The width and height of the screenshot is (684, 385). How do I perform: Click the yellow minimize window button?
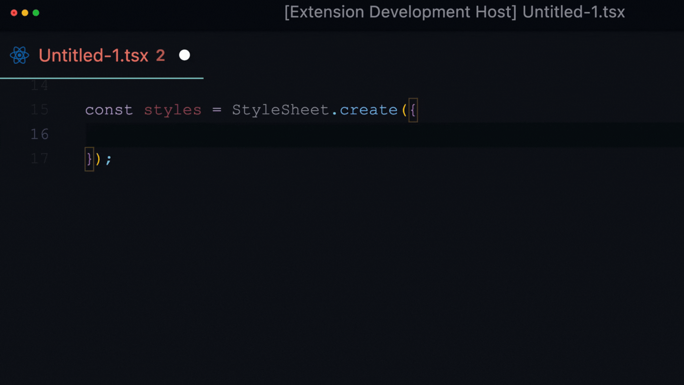[25, 13]
